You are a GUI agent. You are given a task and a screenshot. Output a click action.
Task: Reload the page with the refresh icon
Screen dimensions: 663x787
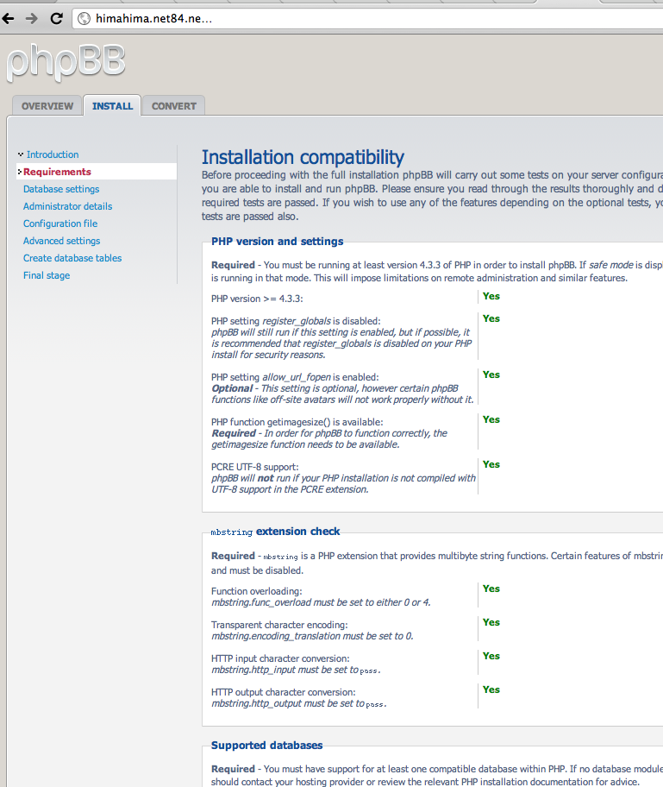[57, 18]
